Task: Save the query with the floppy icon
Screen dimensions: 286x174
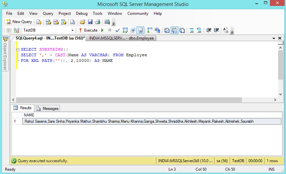Action: coord(90,22)
